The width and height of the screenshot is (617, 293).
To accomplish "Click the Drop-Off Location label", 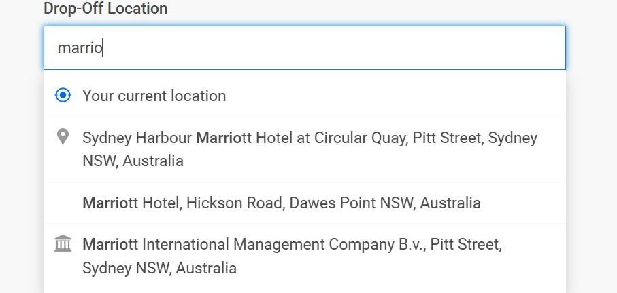I will click(x=105, y=8).
